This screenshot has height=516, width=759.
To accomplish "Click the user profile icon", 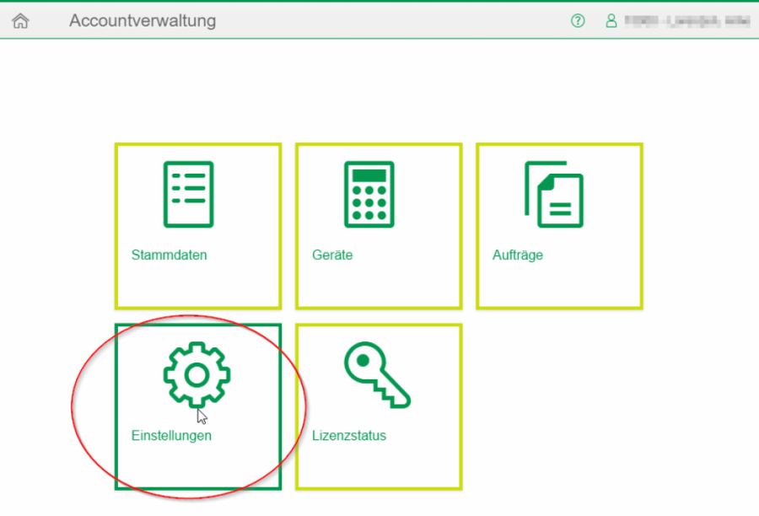I will pyautogui.click(x=611, y=21).
